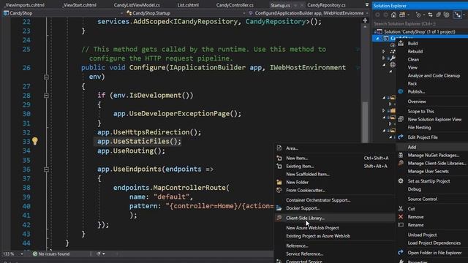The height and width of the screenshot is (263, 468).
Task: Open the 133 % zoom level dropdown
Action: tap(21, 254)
